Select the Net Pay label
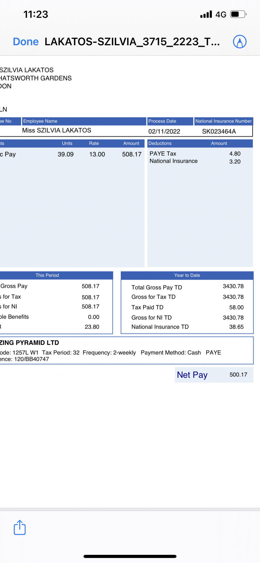Viewport: 260px width, 563px height. [x=192, y=375]
